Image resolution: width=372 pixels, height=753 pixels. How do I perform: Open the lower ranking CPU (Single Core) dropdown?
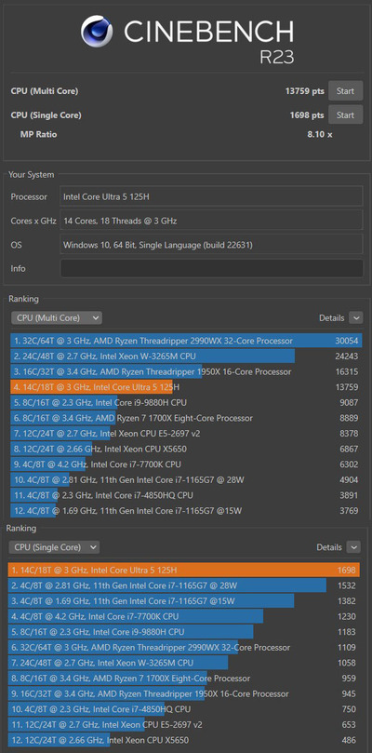pyautogui.click(x=54, y=547)
